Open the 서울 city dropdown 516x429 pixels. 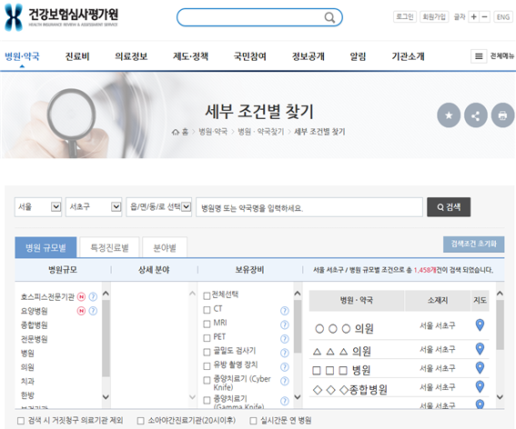(38, 207)
